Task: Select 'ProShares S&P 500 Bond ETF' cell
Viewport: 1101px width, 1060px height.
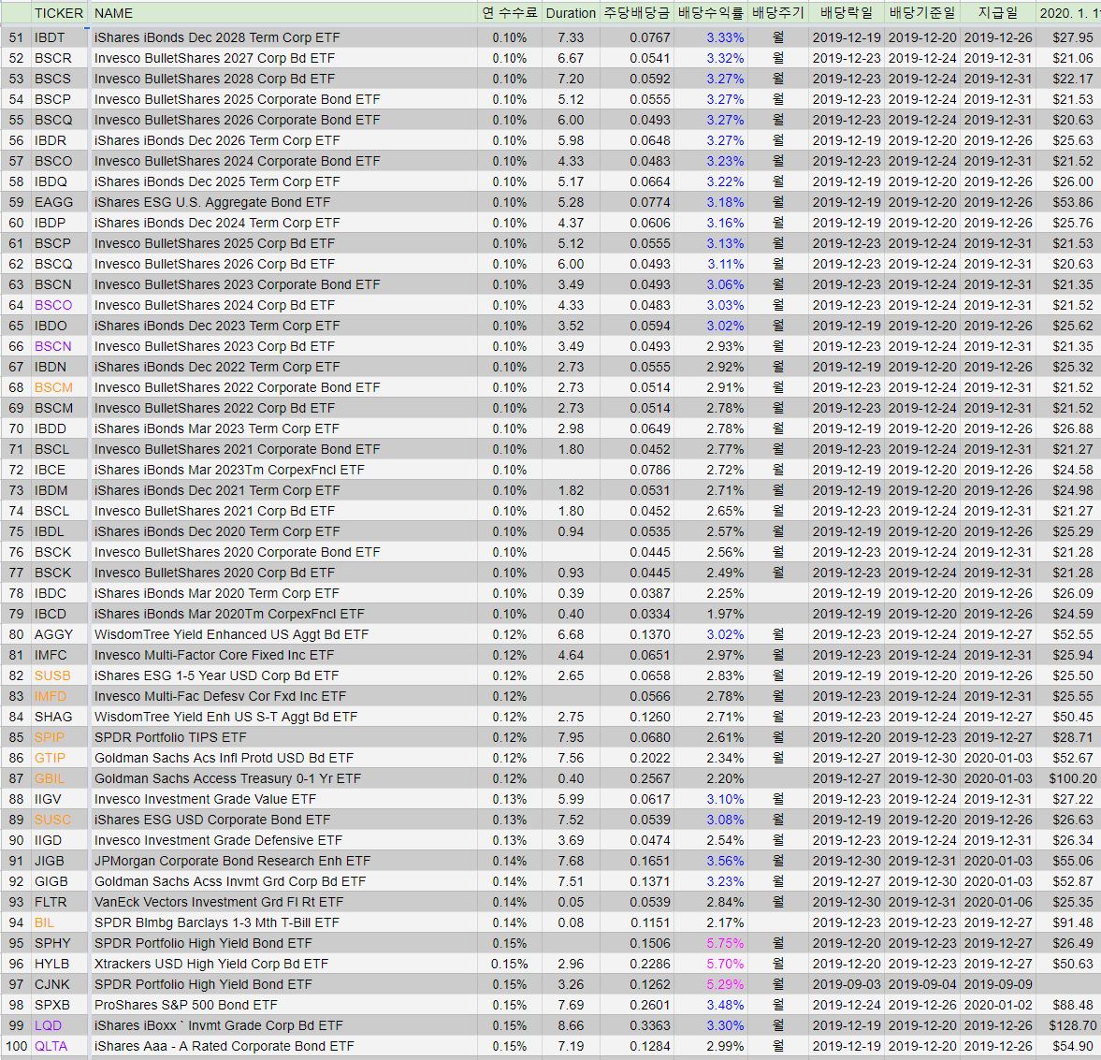Action: pos(283,1005)
